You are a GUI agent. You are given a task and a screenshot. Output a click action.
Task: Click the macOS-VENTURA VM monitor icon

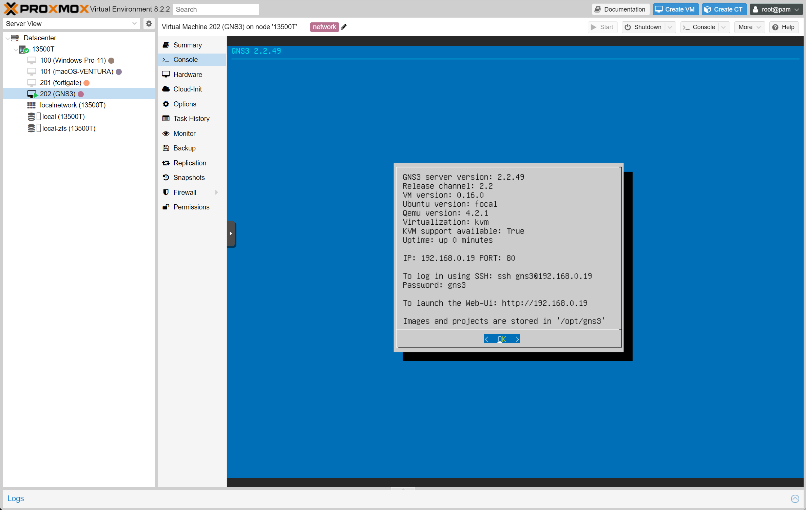[x=32, y=72]
